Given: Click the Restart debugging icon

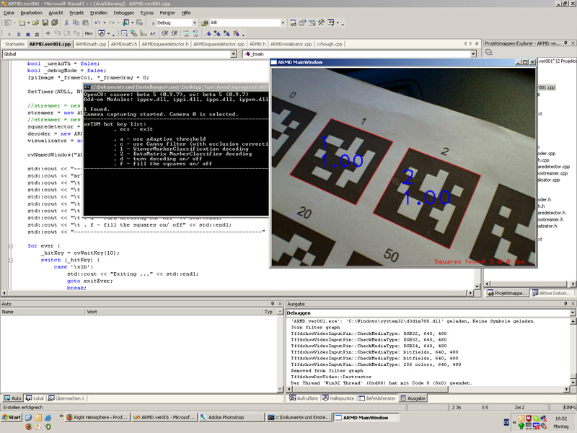Looking at the screenshot, I should coord(37,34).
